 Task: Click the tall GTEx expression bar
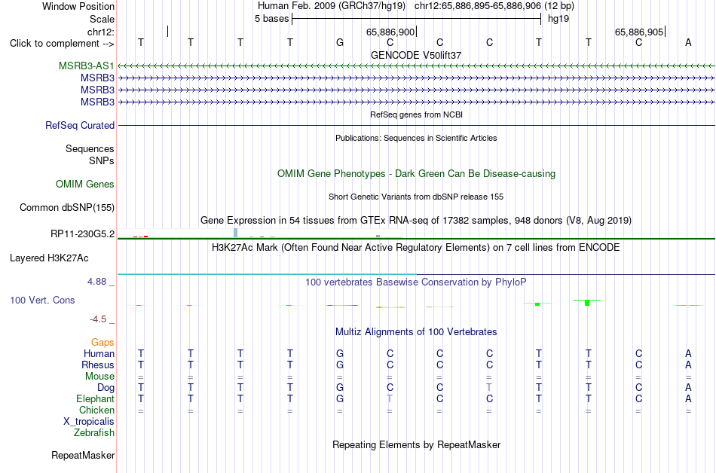pyautogui.click(x=236, y=233)
